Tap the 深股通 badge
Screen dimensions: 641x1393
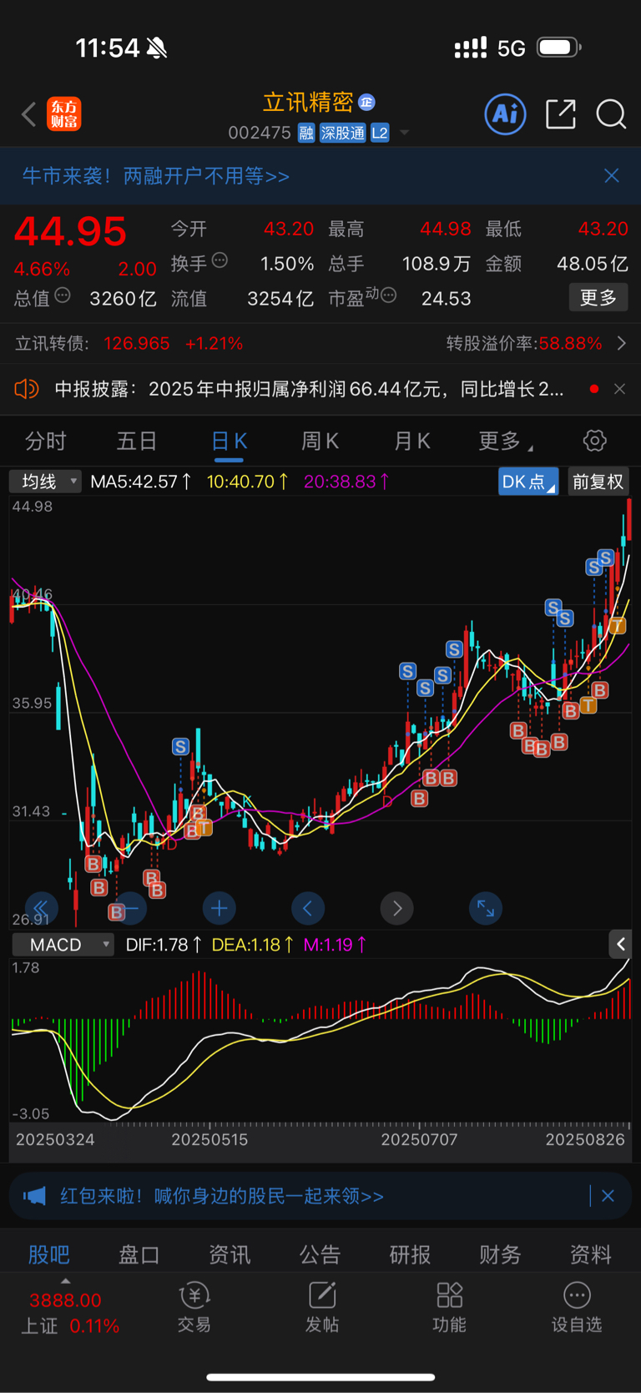coord(343,133)
